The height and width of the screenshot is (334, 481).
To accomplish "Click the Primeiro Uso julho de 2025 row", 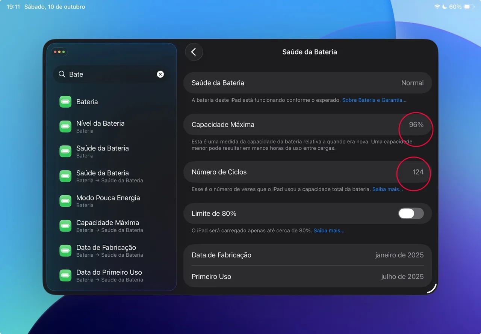I will 308,277.
